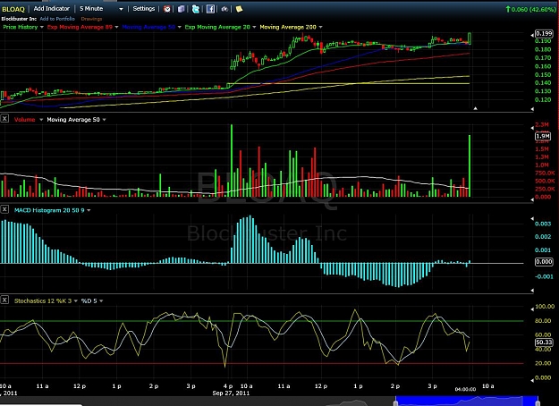The height and width of the screenshot is (406, 559).
Task: Open the volume panel Moving Average 50 dropdown
Action: click(104, 120)
